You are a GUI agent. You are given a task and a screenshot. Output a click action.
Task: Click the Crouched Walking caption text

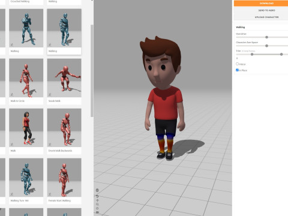(20, 1)
